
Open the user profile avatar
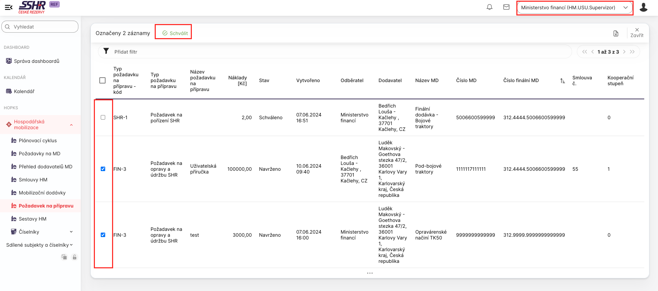643,7
